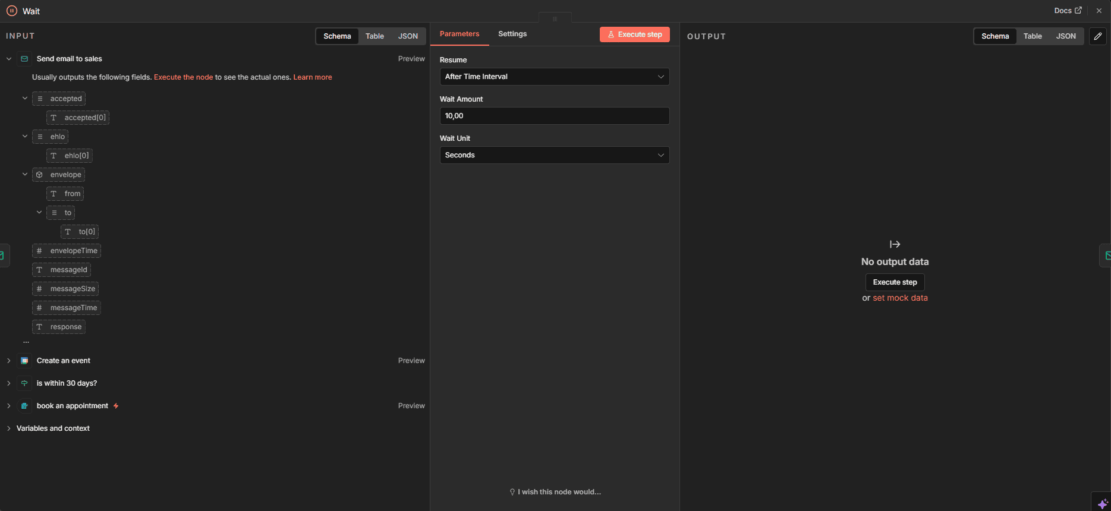1111x511 pixels.
Task: Click the set mock data link
Action: point(900,298)
